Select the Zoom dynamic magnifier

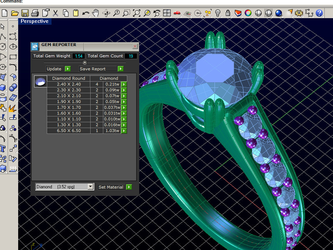coord(116,13)
